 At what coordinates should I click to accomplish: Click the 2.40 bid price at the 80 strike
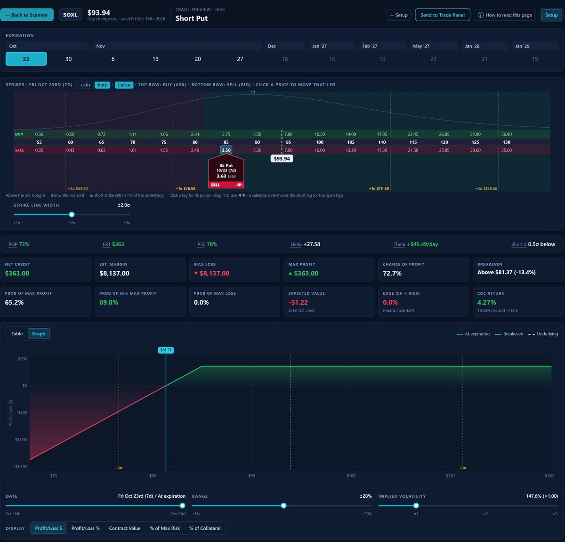[x=195, y=150]
